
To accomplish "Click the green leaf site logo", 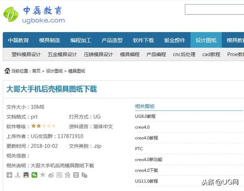I will (x=11, y=15).
